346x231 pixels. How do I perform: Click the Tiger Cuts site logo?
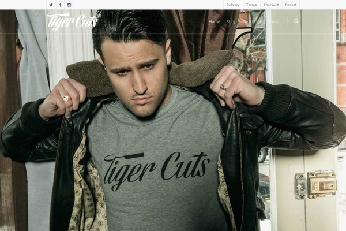(x=73, y=22)
